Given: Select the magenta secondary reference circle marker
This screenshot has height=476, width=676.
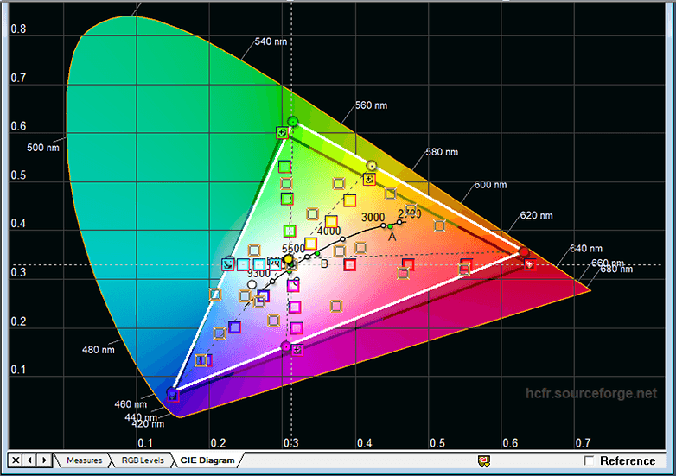Looking at the screenshot, I should pos(286,346).
